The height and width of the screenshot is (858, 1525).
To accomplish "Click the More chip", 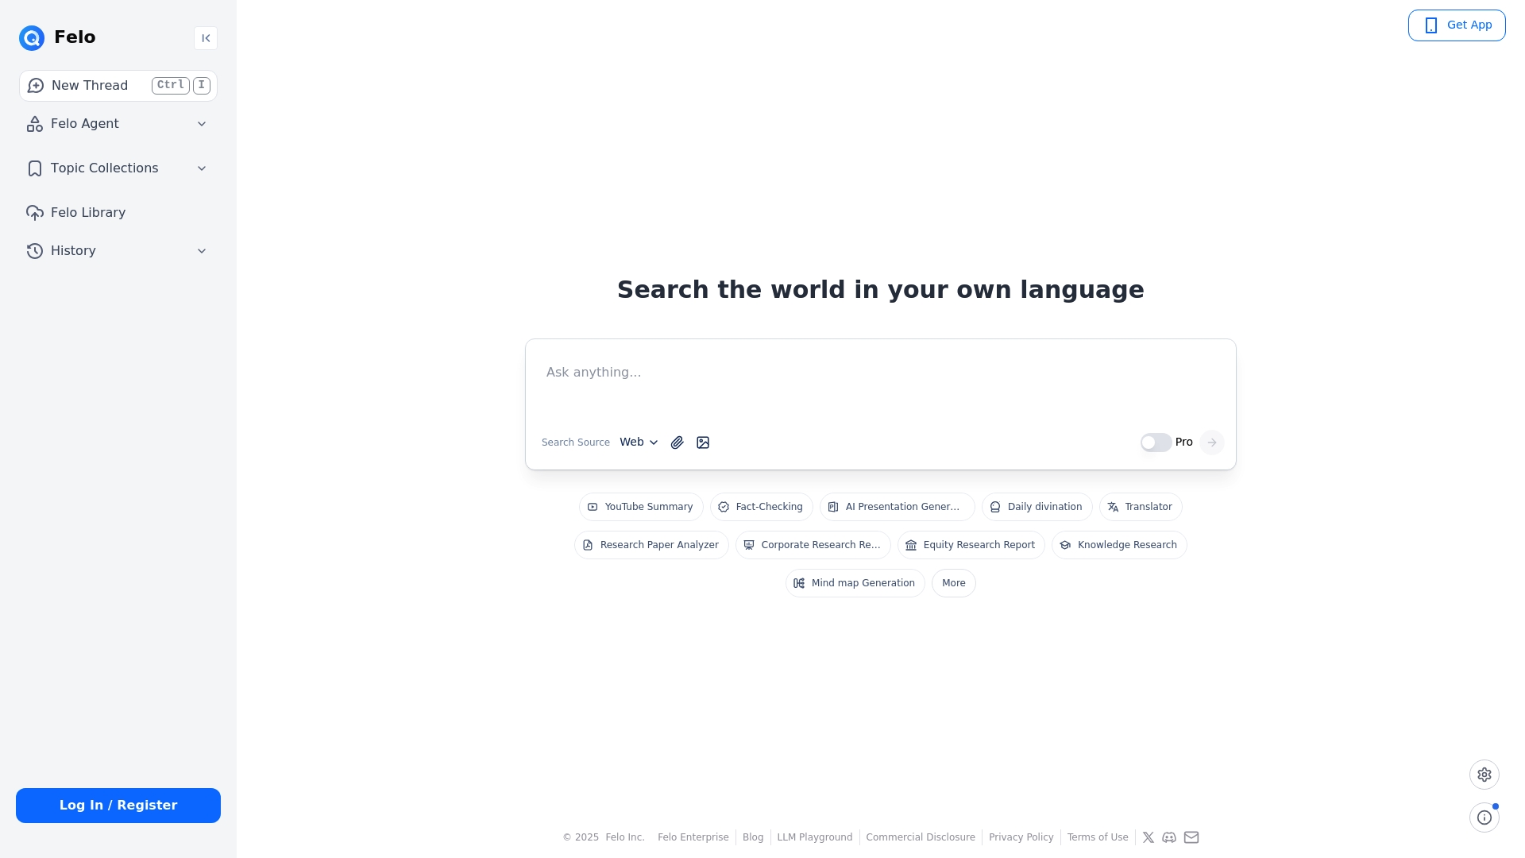I will point(954,583).
